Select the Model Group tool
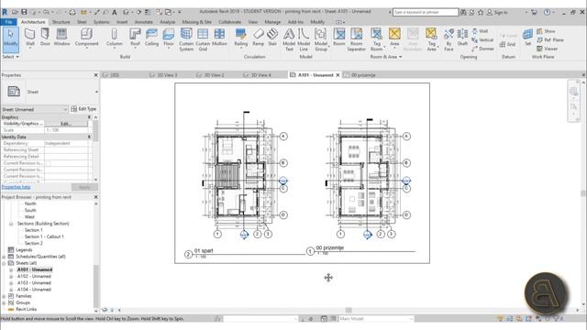 tap(320, 39)
